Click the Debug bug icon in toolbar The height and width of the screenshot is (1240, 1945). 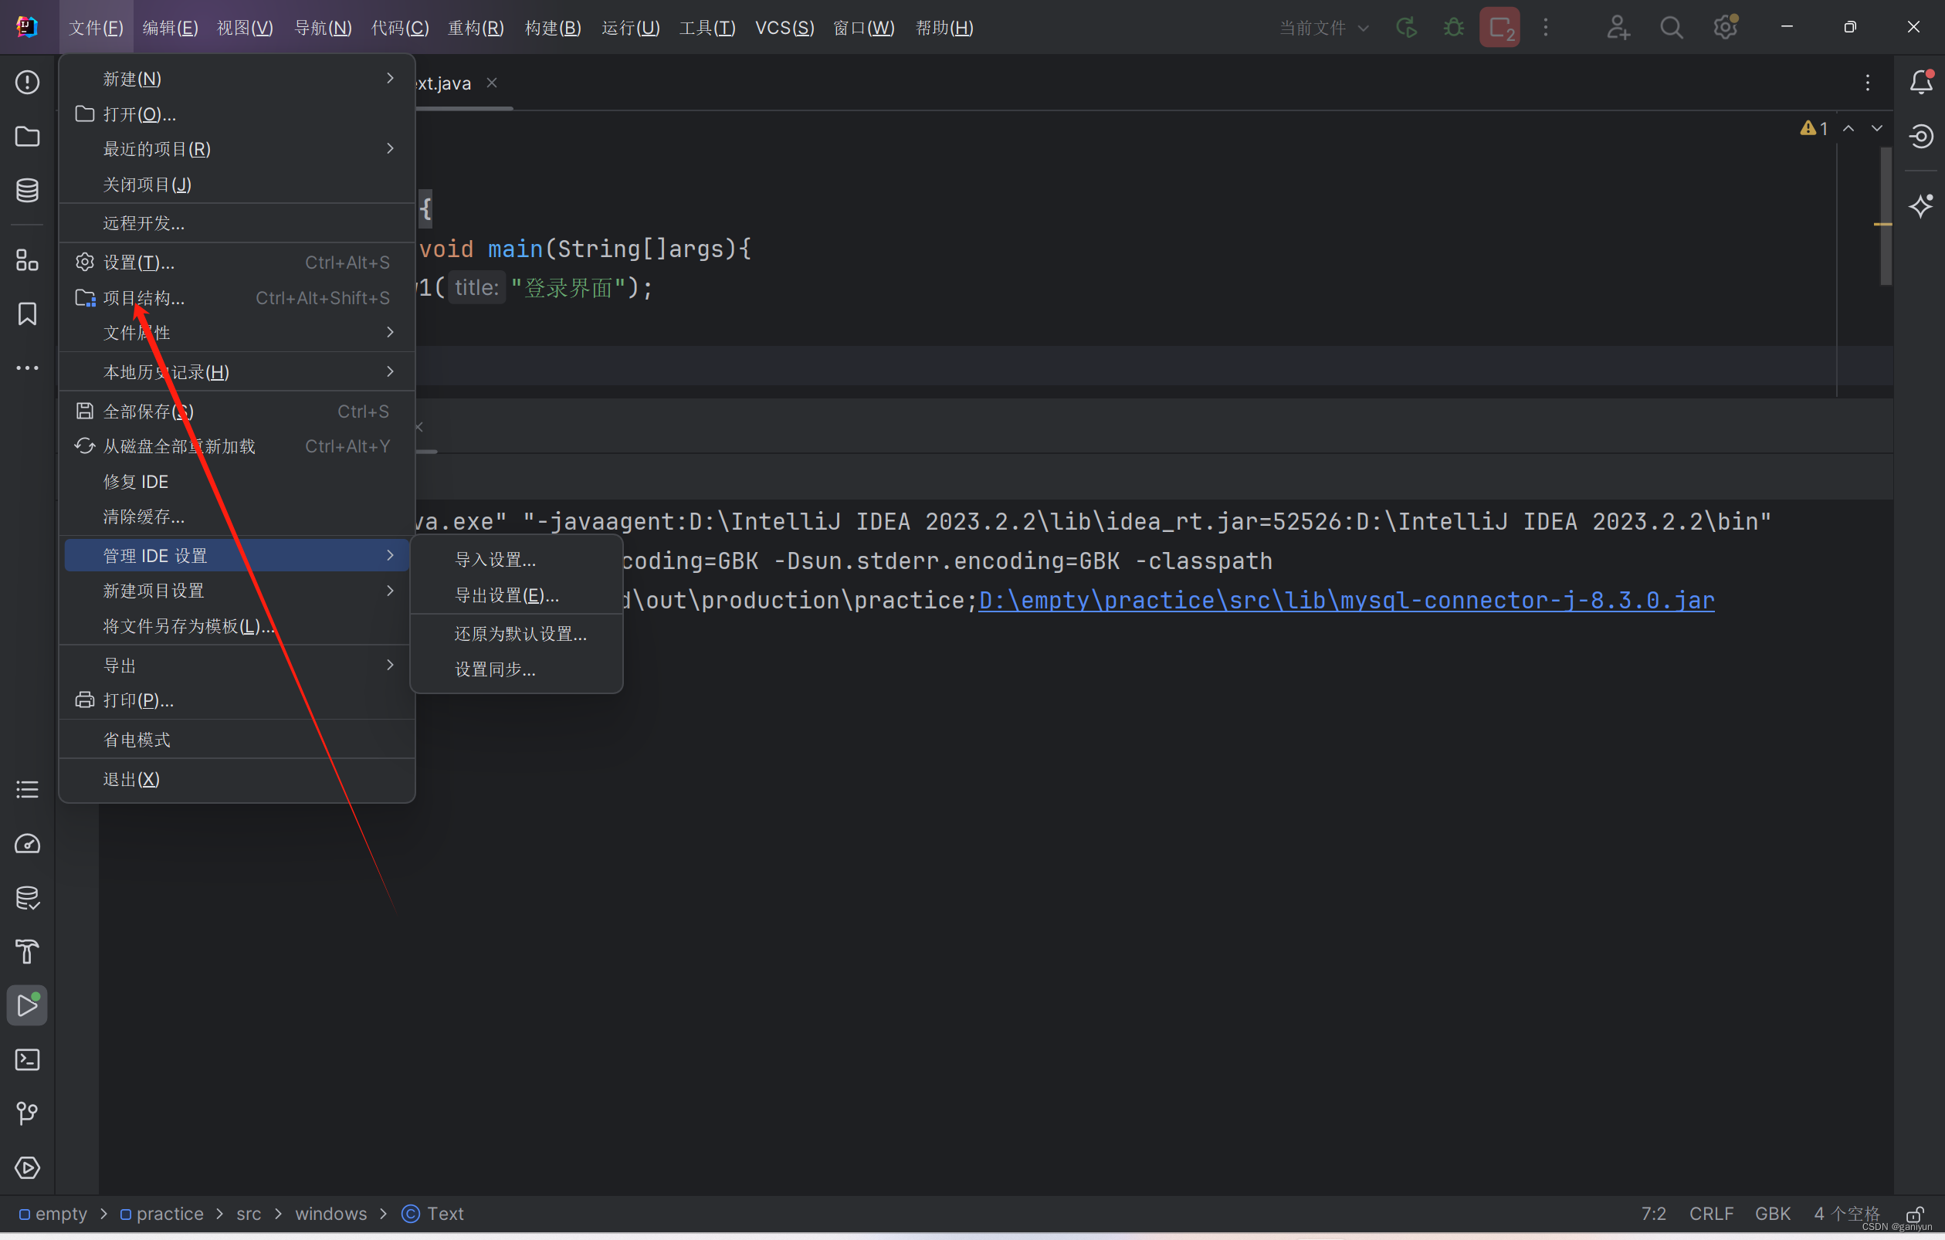point(1453,29)
